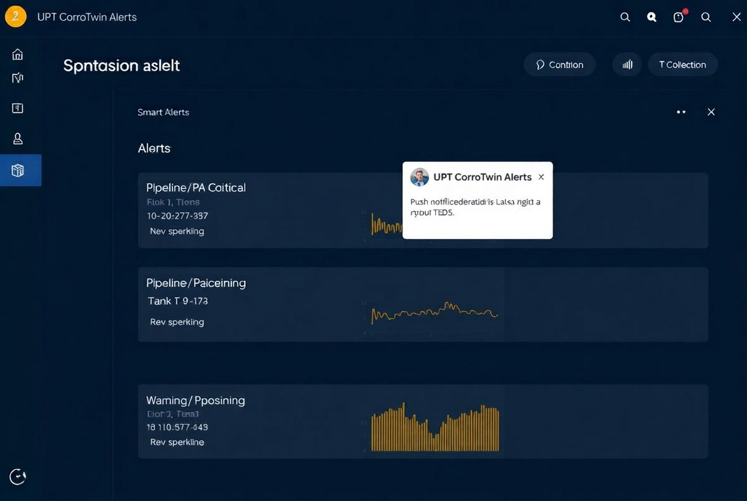
Task: Click the Contion button
Action: pyautogui.click(x=559, y=64)
